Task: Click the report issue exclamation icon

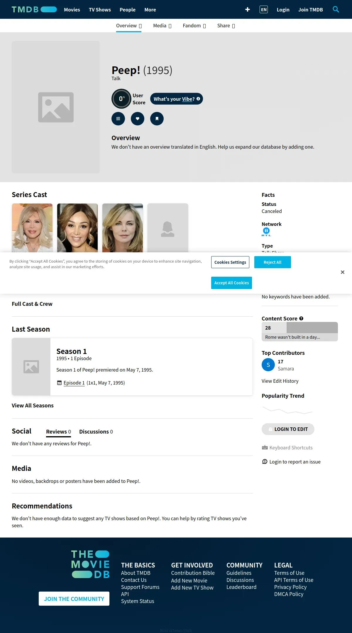Action: pos(265,461)
